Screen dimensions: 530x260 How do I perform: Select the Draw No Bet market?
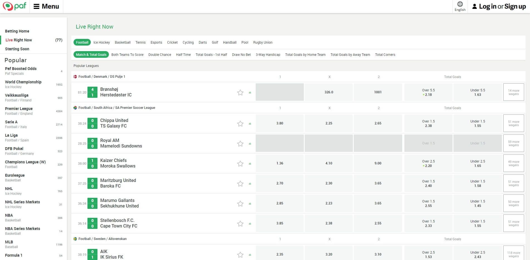click(x=241, y=55)
